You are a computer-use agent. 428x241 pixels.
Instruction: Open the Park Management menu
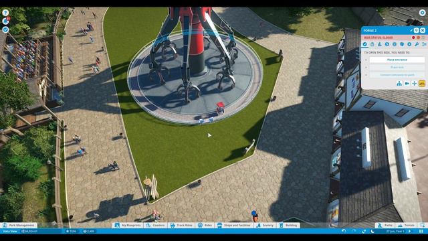[19, 226]
